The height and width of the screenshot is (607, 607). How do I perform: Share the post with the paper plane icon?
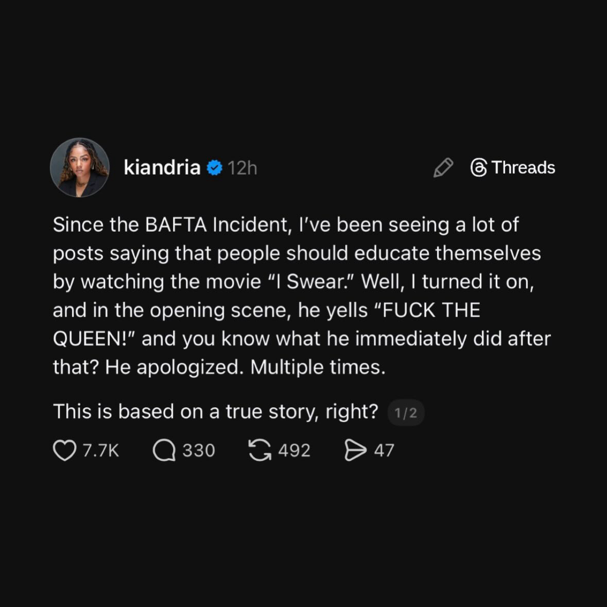[x=355, y=450]
